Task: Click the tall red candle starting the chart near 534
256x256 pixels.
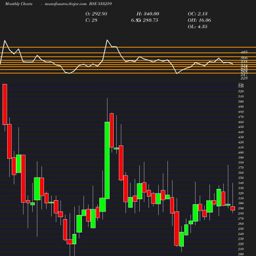Action: pos(5,104)
